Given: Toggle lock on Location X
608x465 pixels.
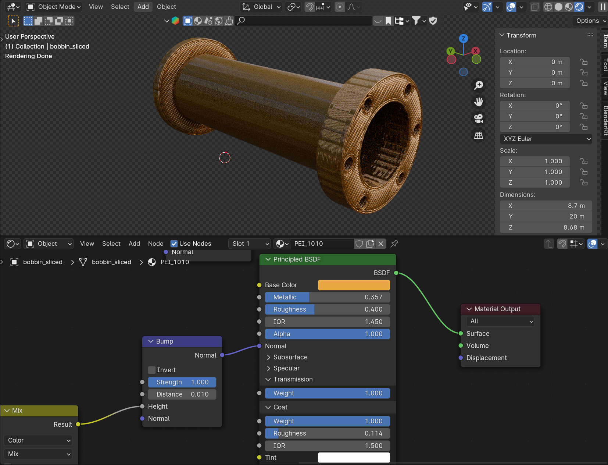Looking at the screenshot, I should tap(584, 62).
